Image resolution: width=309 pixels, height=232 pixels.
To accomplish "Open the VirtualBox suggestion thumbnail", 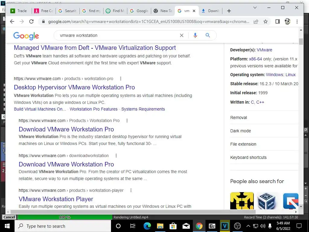I will (267, 201).
